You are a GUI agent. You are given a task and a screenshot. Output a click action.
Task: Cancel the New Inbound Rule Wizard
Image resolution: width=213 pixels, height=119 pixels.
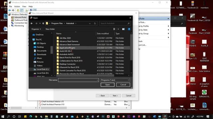click(128, 96)
